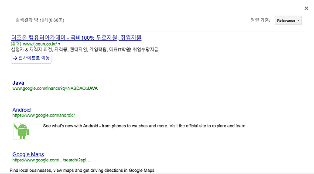
Task: Click the www.tjoeun.co.kr ad URL
Action: pos(40,44)
